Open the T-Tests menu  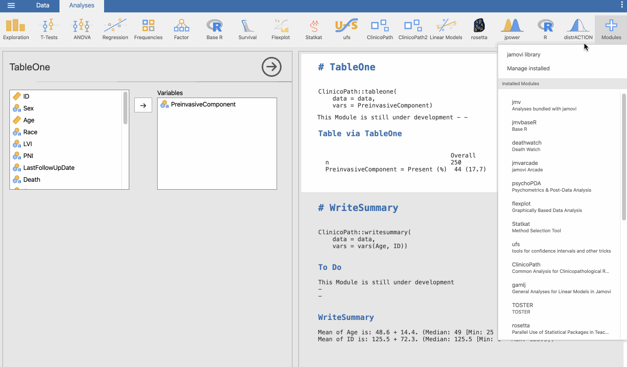point(49,29)
